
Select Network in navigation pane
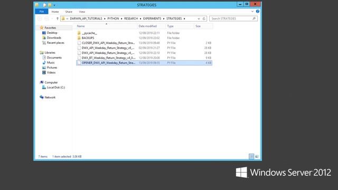point(50,97)
